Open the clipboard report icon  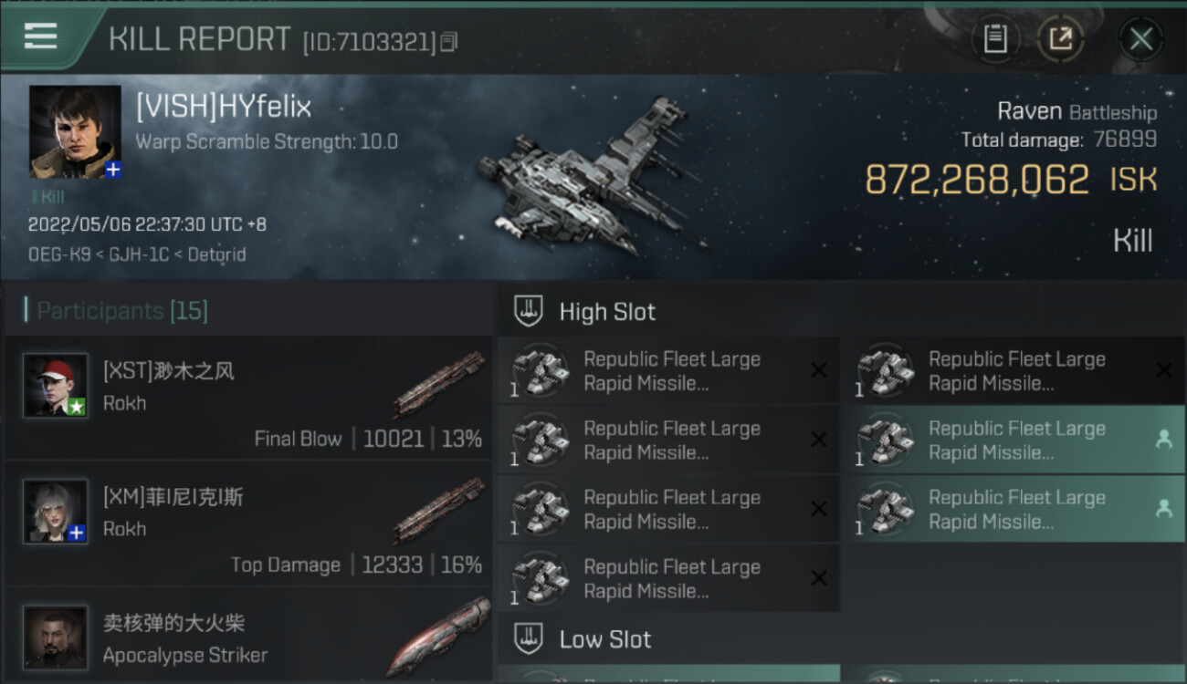click(995, 38)
